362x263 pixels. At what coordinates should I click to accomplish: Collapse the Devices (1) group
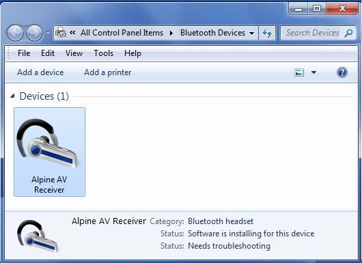tap(12, 96)
